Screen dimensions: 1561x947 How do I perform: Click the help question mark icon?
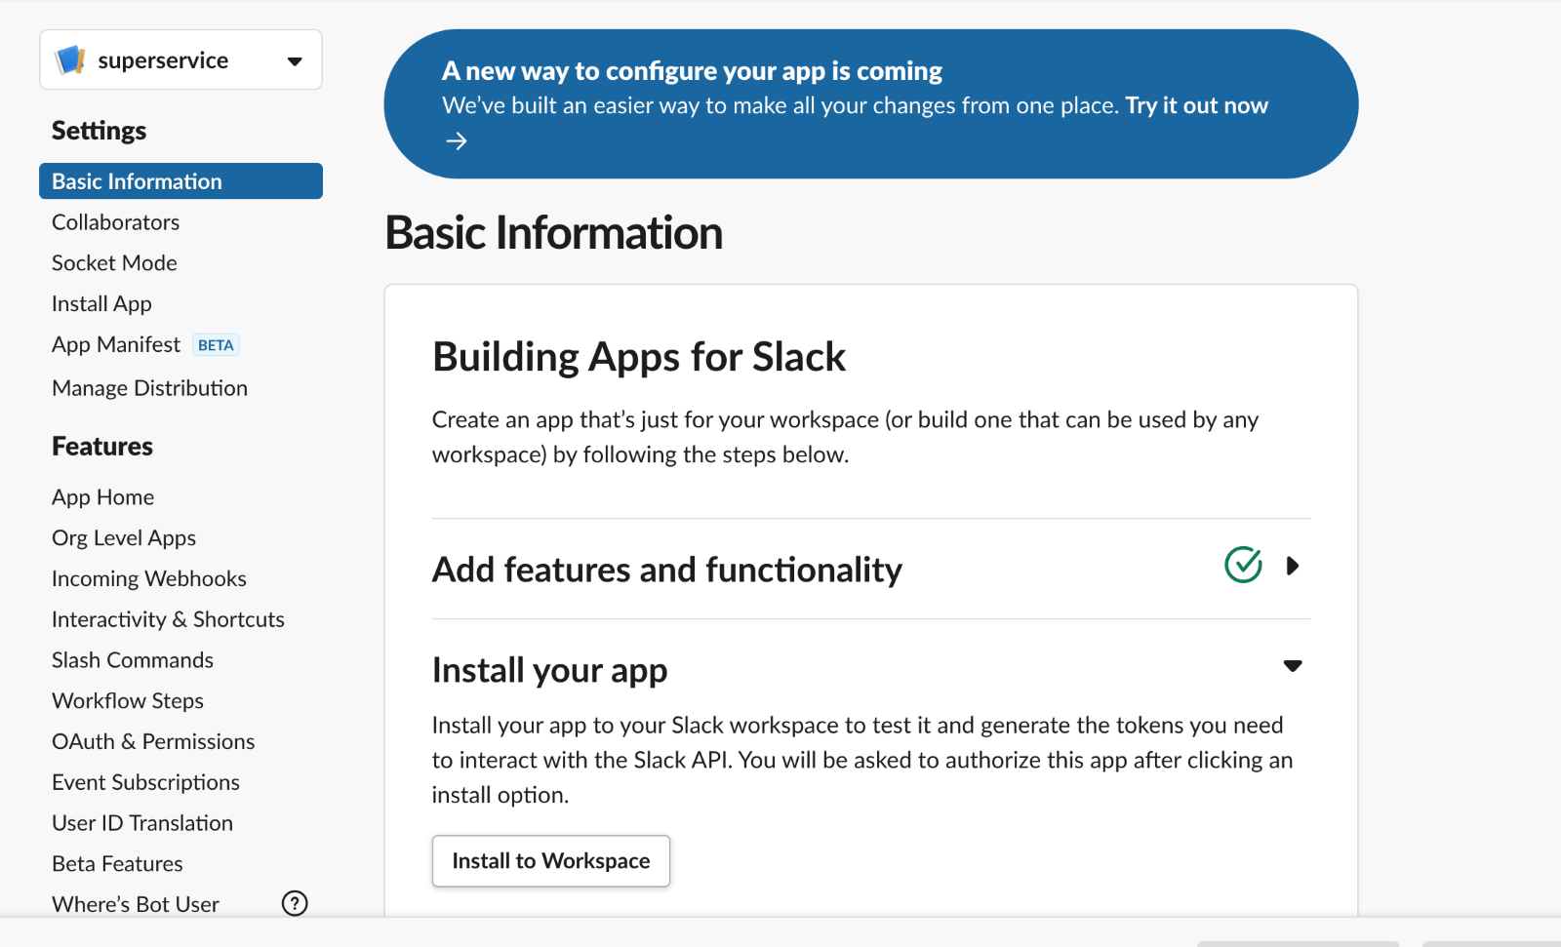295,903
